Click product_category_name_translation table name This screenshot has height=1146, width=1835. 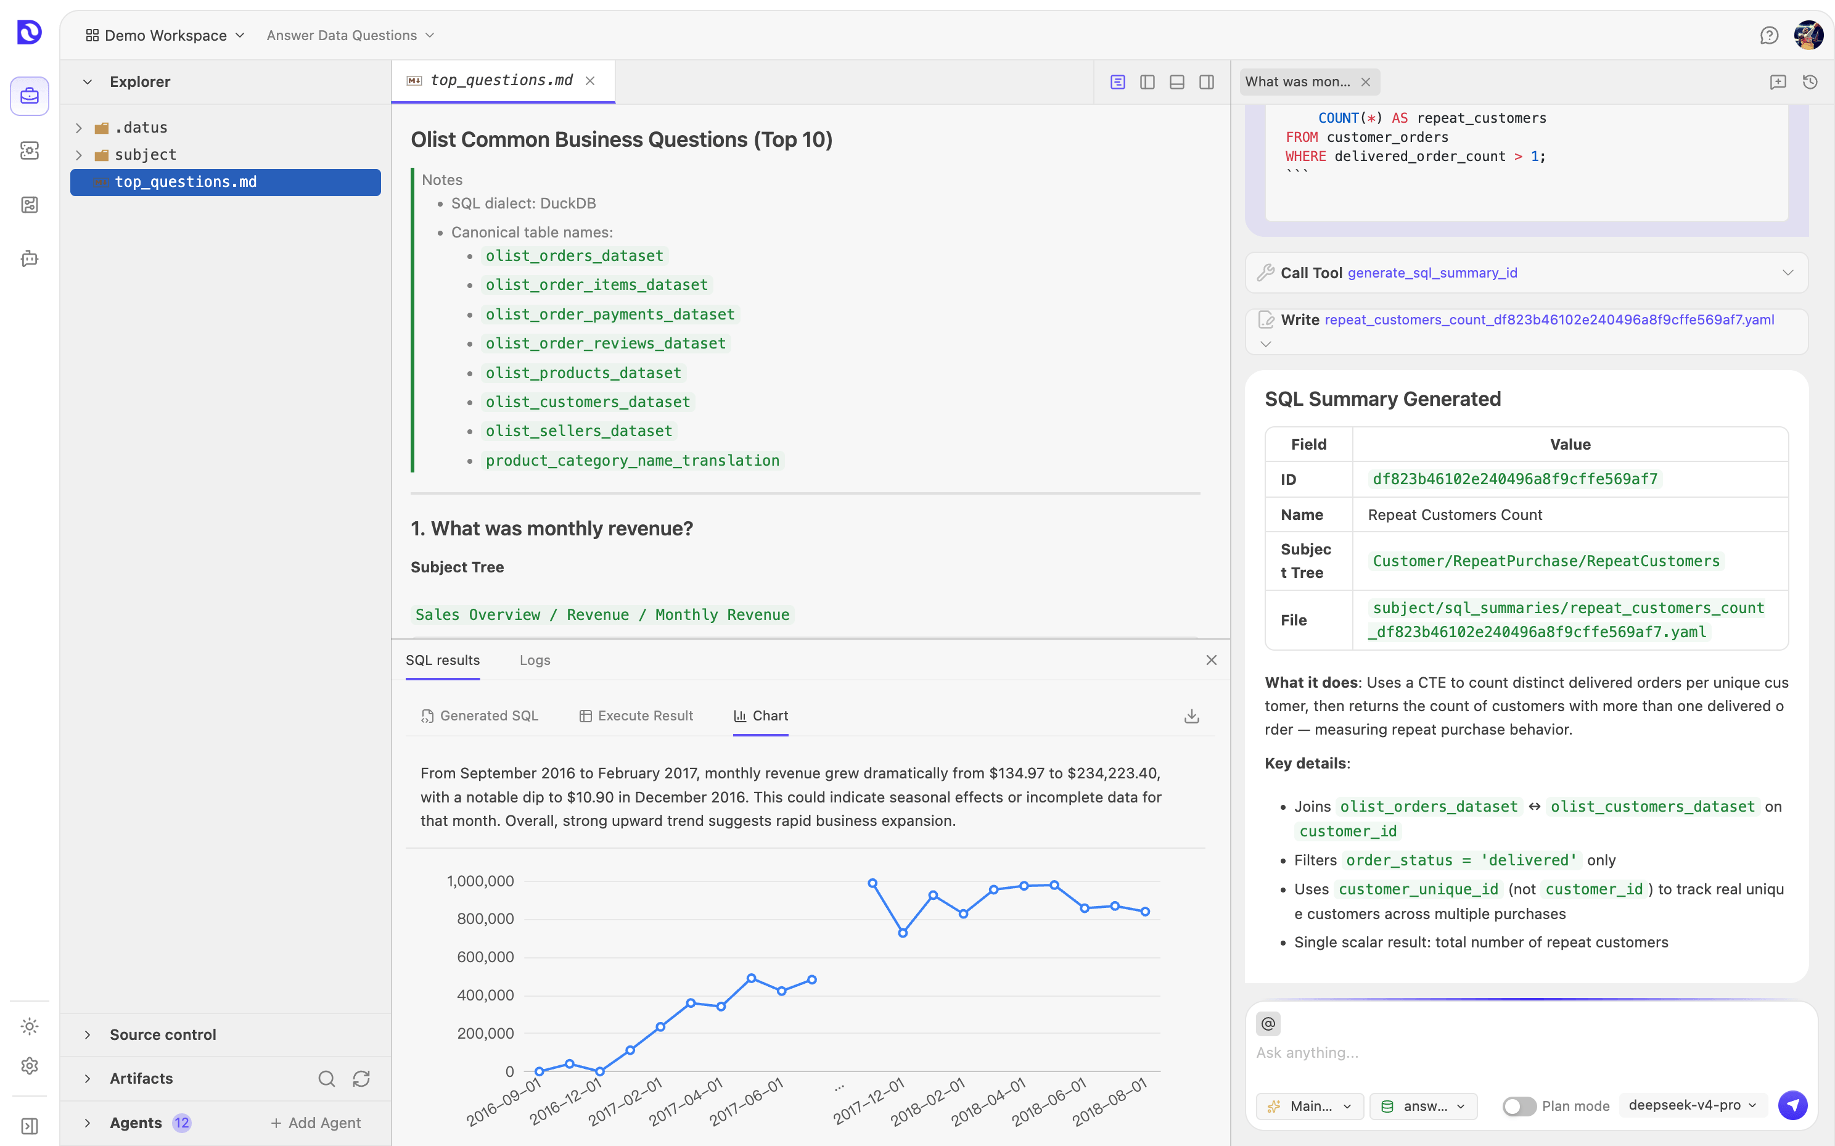[x=633, y=461]
